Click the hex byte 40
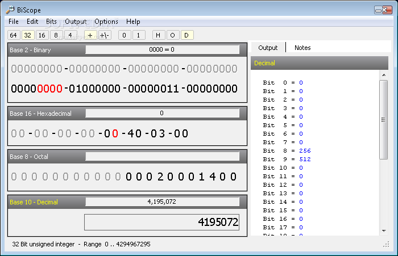The width and height of the screenshot is (398, 256). (x=135, y=133)
